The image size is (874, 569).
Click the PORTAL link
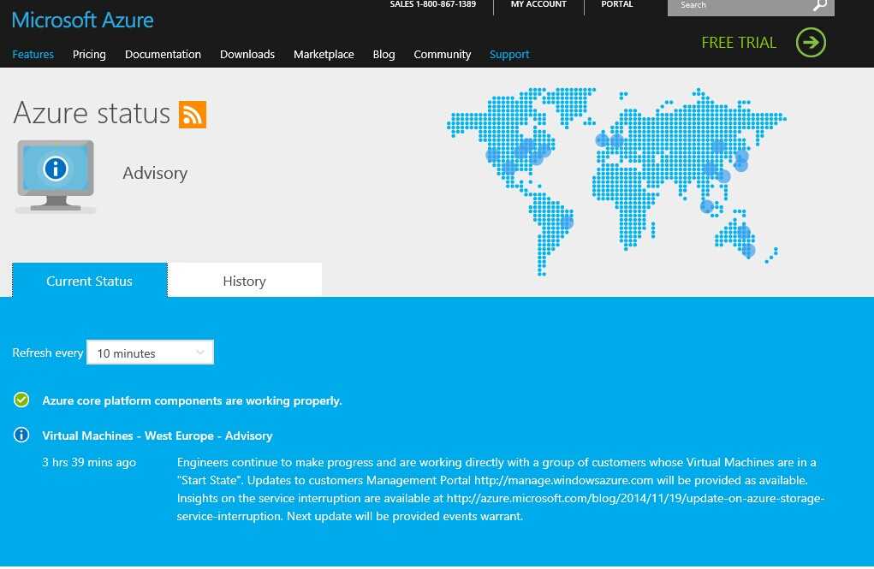click(616, 4)
